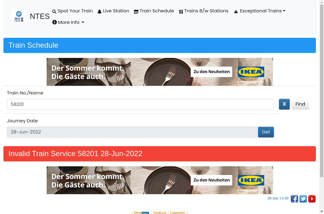Click the Live Station bell icon

[x=100, y=12]
